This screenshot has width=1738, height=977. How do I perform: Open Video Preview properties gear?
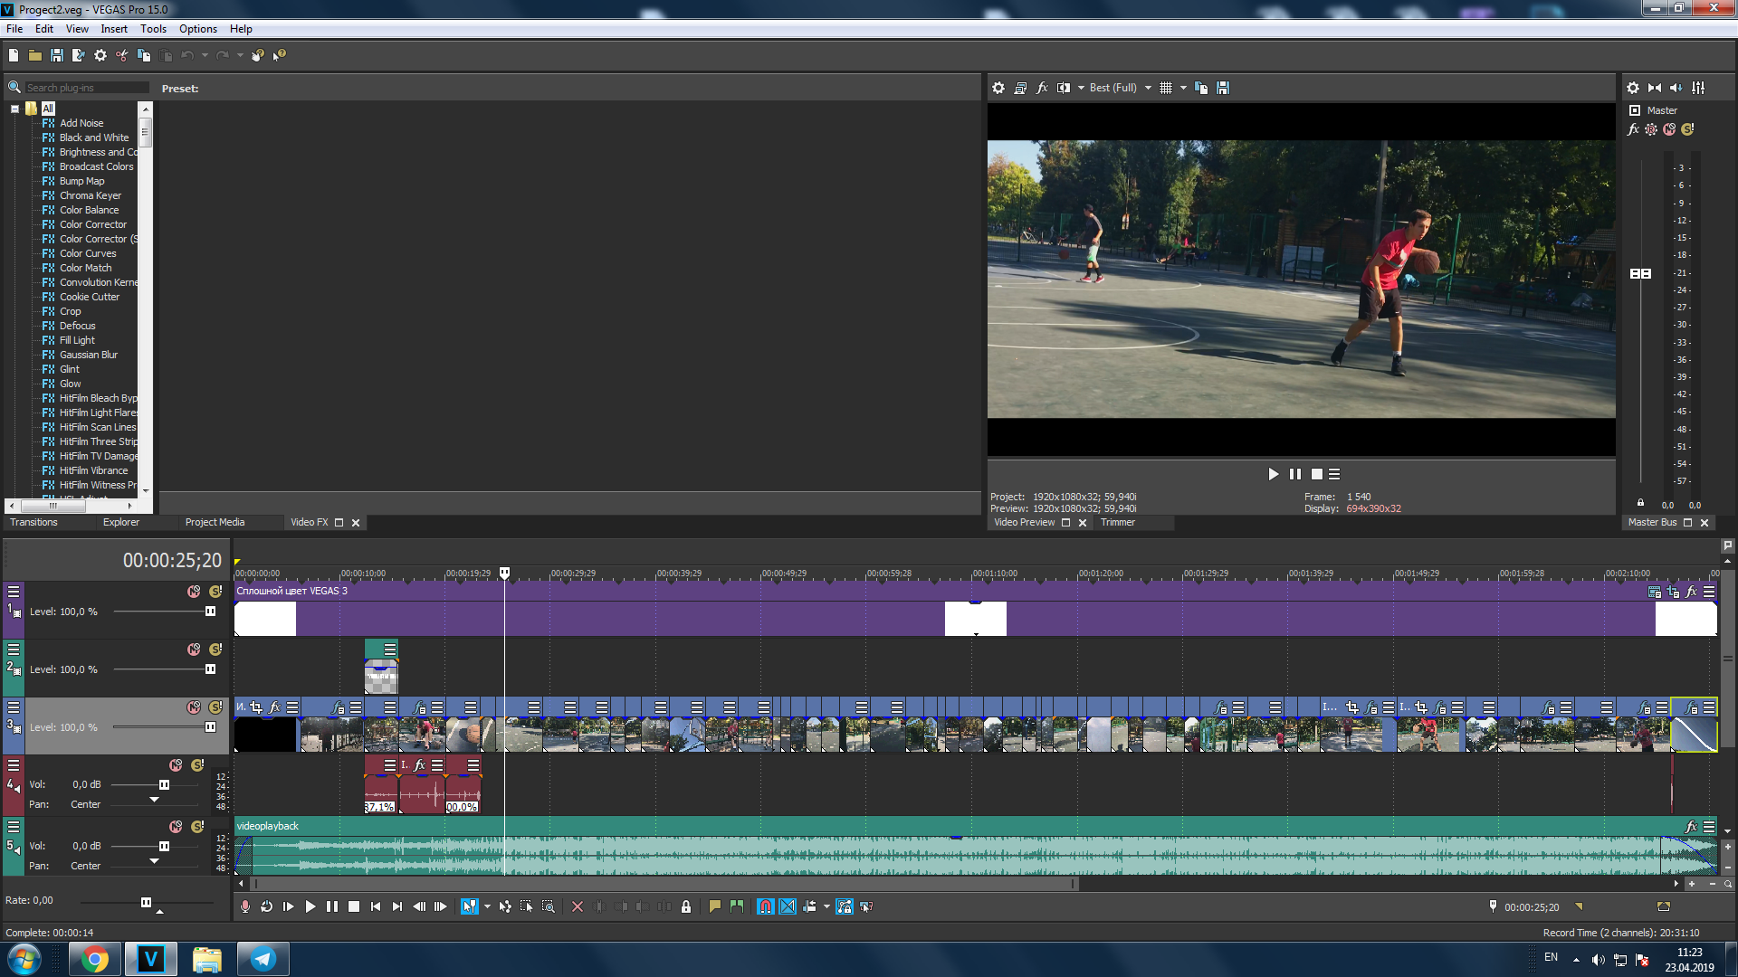tap(998, 88)
